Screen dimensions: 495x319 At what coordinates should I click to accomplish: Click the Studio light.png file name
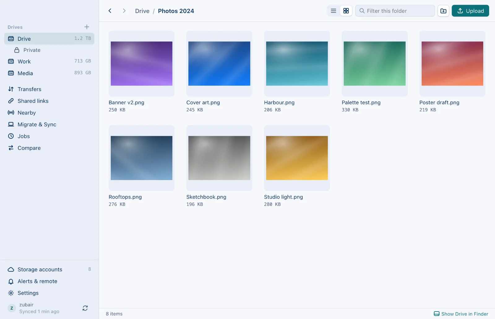tap(283, 197)
